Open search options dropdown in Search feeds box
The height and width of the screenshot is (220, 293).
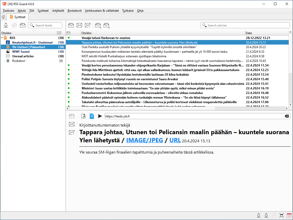click(32, 25)
